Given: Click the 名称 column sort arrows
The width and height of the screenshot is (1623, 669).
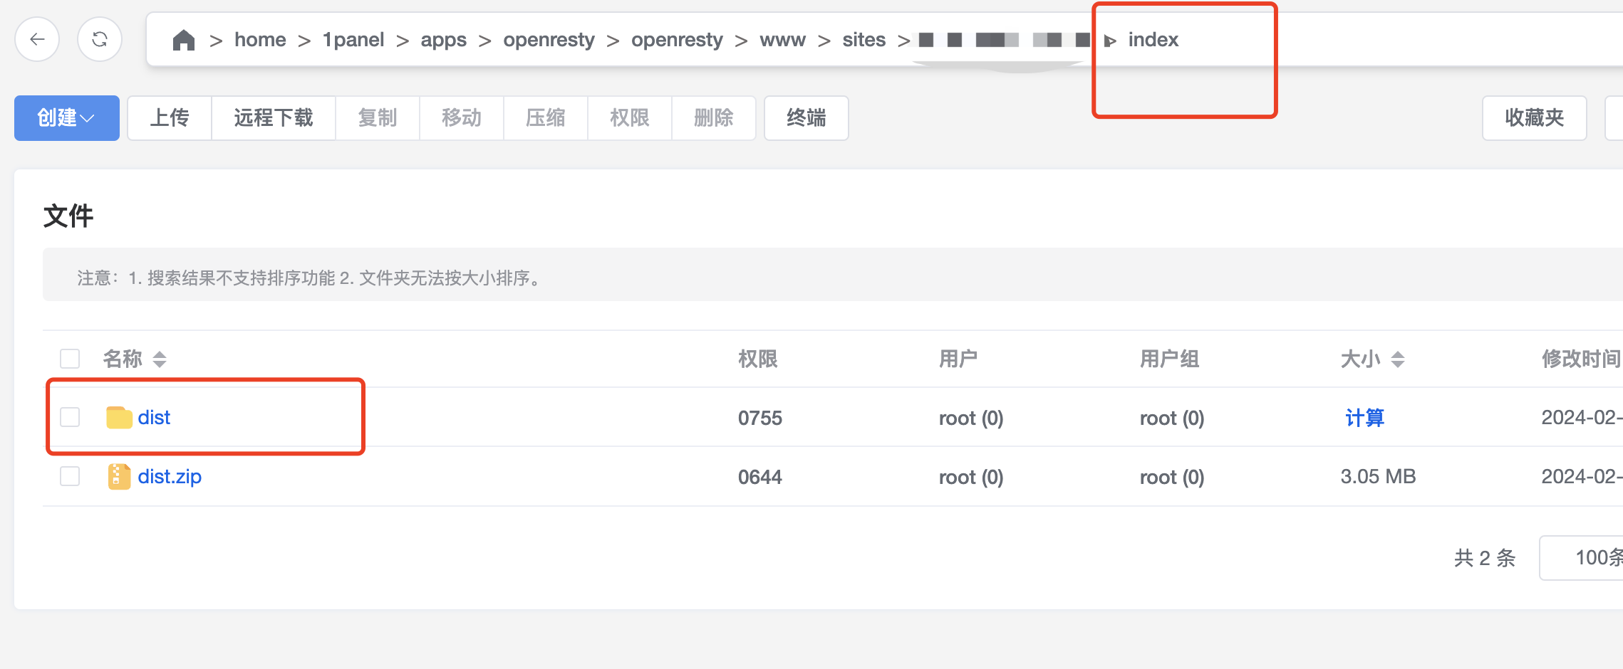Looking at the screenshot, I should click(x=160, y=359).
